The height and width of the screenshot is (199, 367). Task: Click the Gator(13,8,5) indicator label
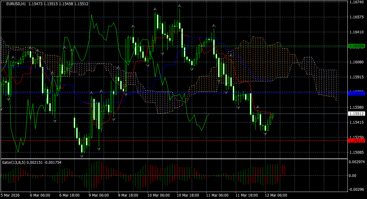pyautogui.click(x=14, y=162)
